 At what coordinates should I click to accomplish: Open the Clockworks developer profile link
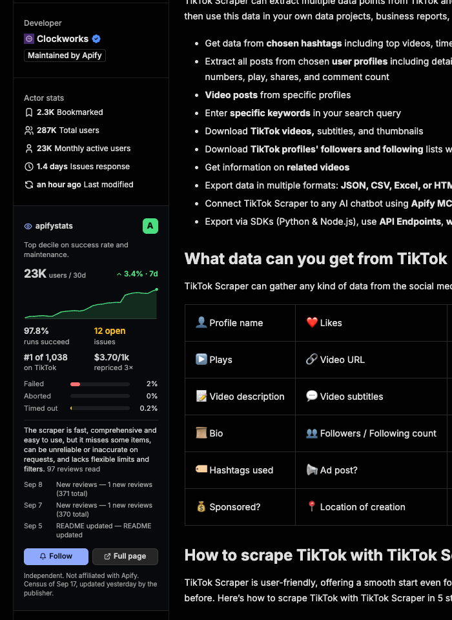(63, 39)
